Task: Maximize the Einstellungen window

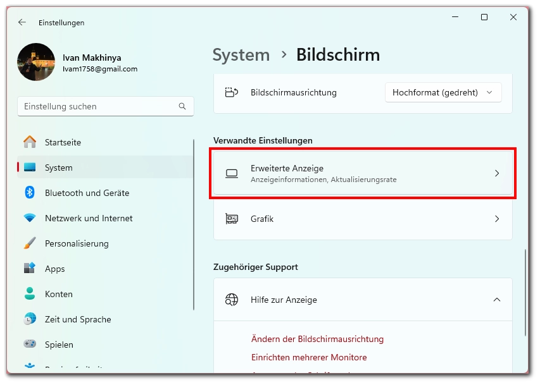Action: pos(484,17)
